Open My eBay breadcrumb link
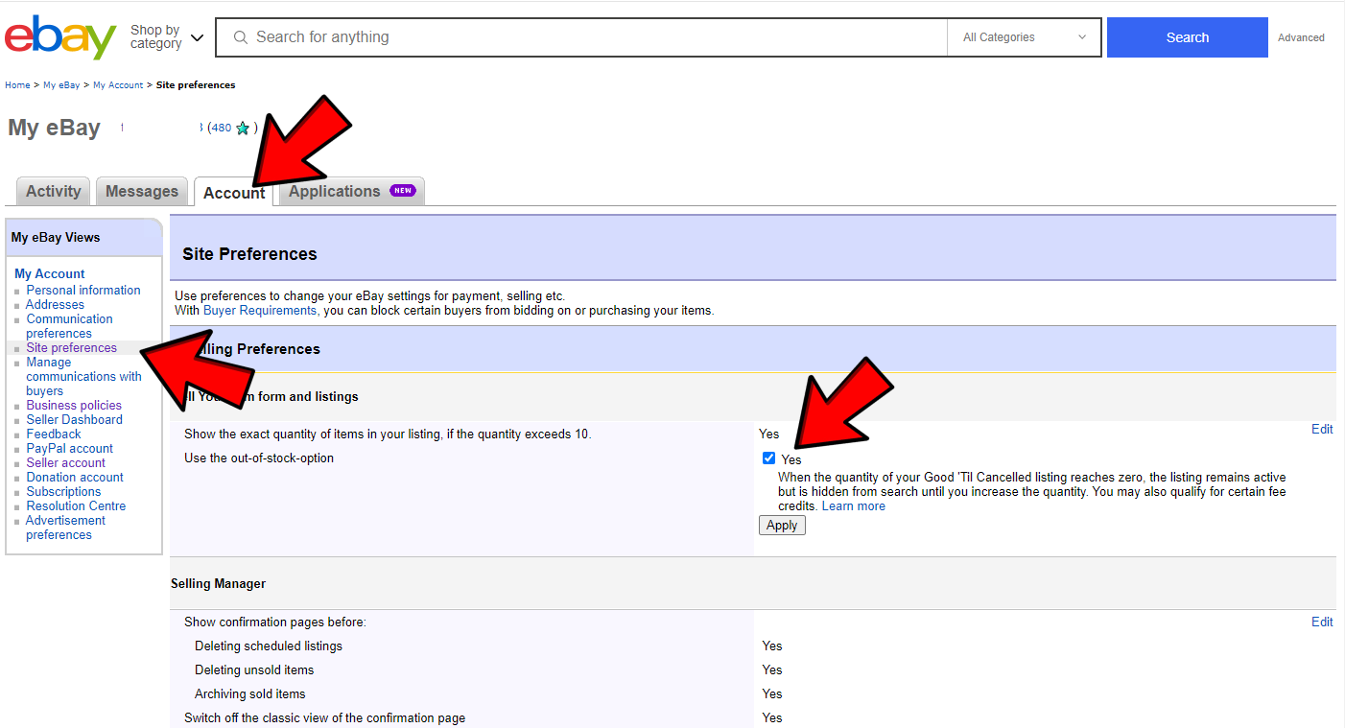This screenshot has width=1345, height=728. [x=61, y=85]
